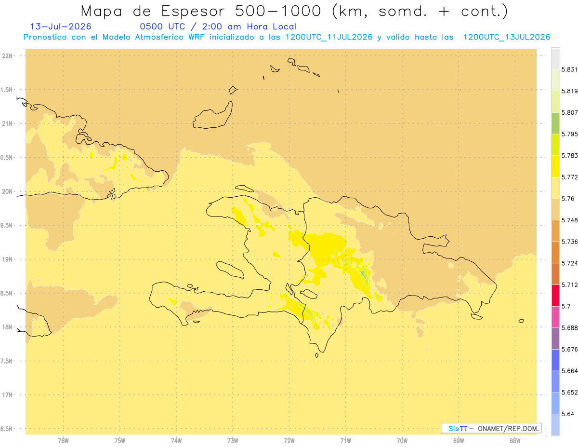Click the longitude label '74W'
The width and height of the screenshot is (578, 447).
(176, 441)
